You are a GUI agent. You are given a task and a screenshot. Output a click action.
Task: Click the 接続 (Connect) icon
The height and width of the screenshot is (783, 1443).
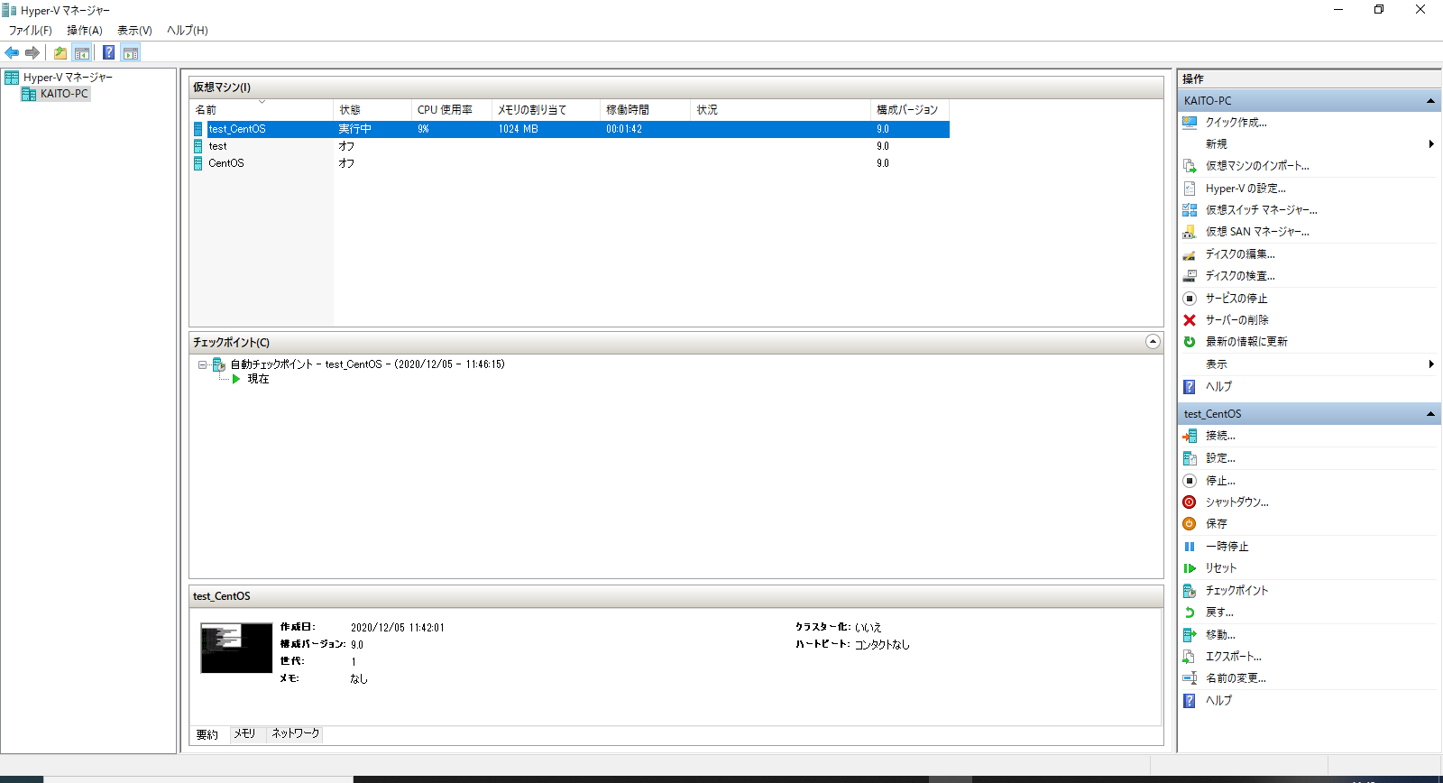[x=1190, y=436]
